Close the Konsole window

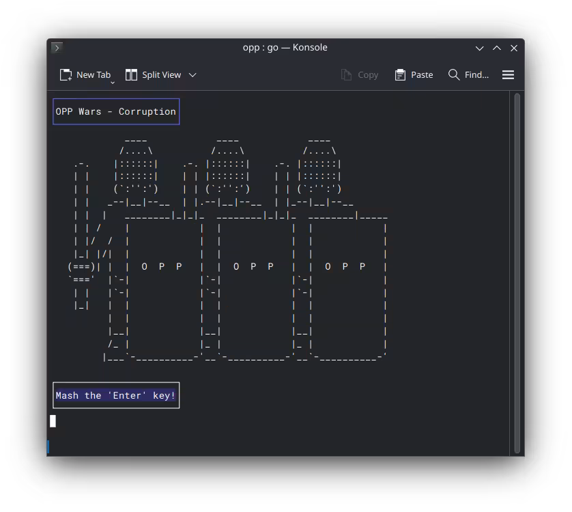[514, 48]
